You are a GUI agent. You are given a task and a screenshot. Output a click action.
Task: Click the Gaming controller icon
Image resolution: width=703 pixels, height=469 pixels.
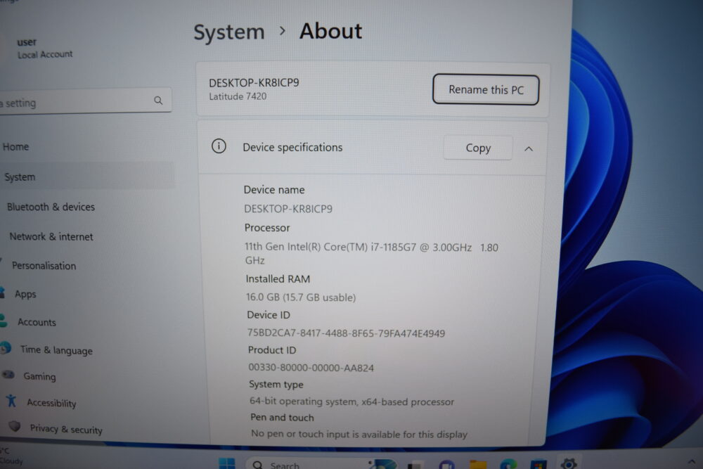(x=8, y=374)
